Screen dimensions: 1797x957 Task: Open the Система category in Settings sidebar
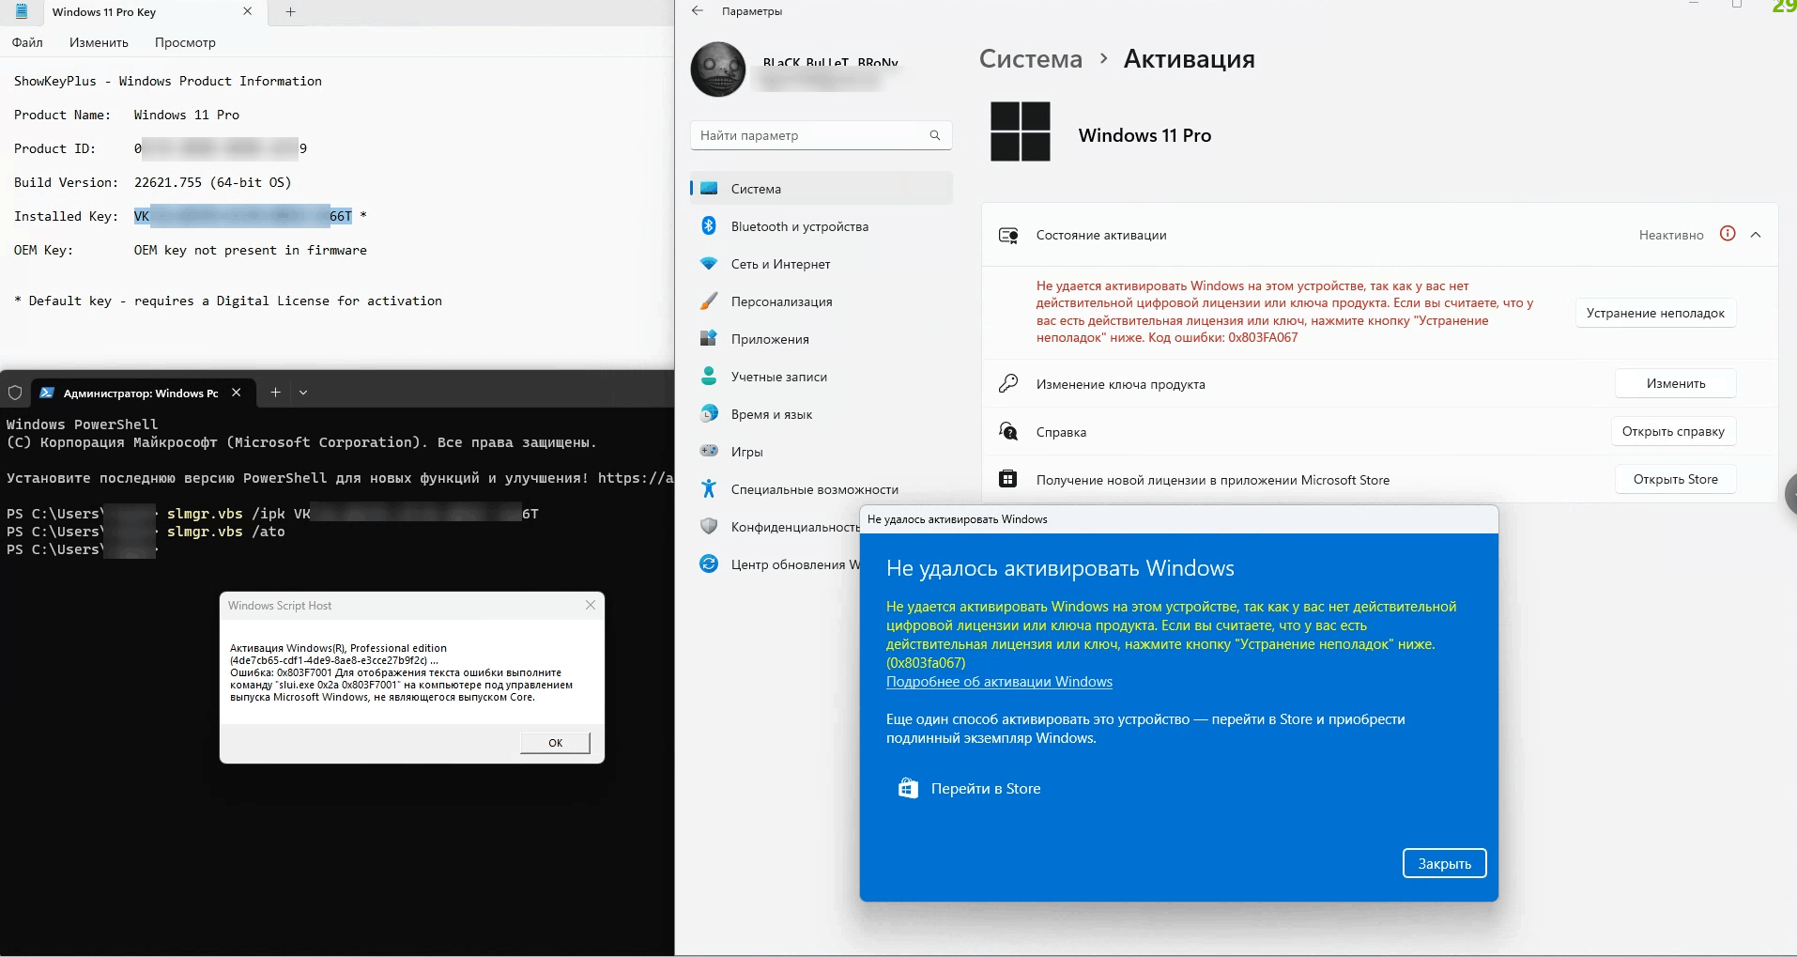[x=822, y=189]
